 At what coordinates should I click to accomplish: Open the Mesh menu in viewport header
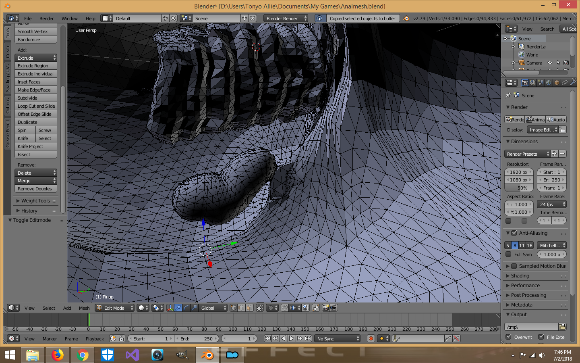click(x=84, y=308)
